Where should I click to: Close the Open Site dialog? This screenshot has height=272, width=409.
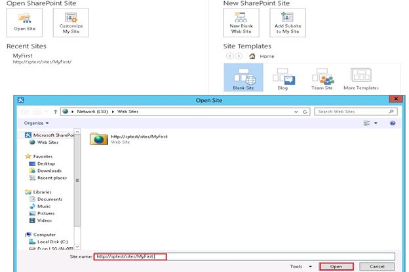pos(396,99)
